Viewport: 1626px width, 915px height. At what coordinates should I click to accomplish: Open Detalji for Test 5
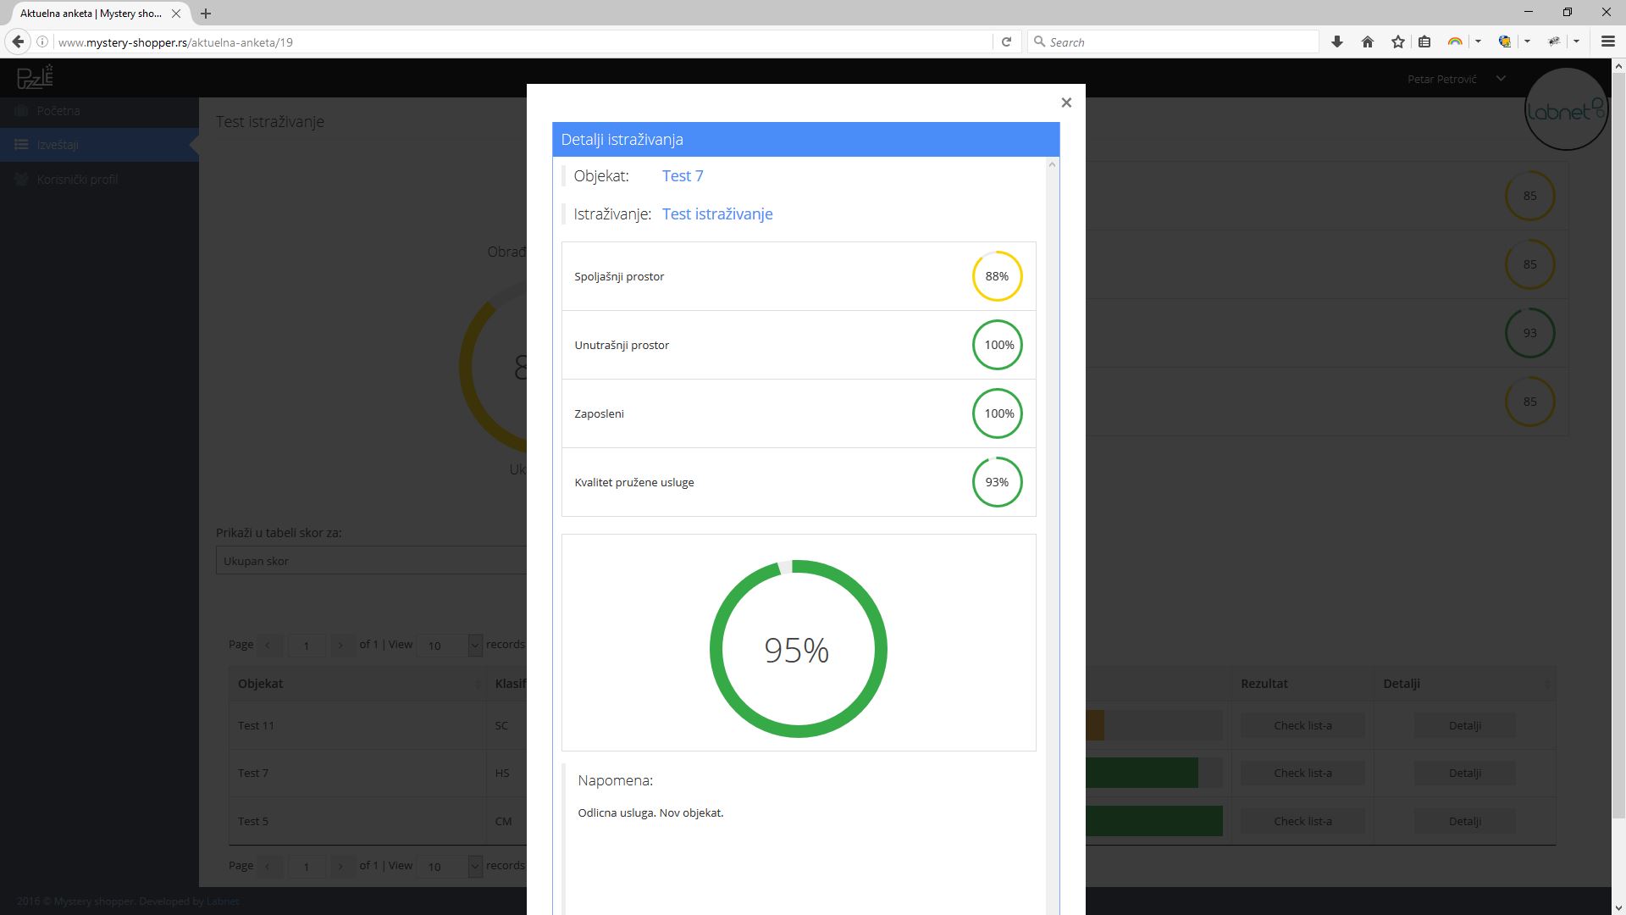1464,821
